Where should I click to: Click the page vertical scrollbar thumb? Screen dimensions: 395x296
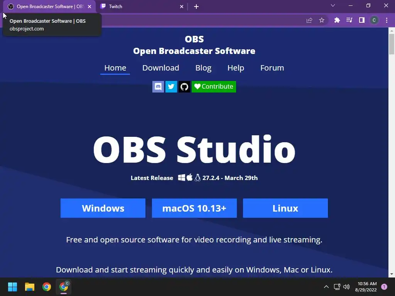[392, 44]
